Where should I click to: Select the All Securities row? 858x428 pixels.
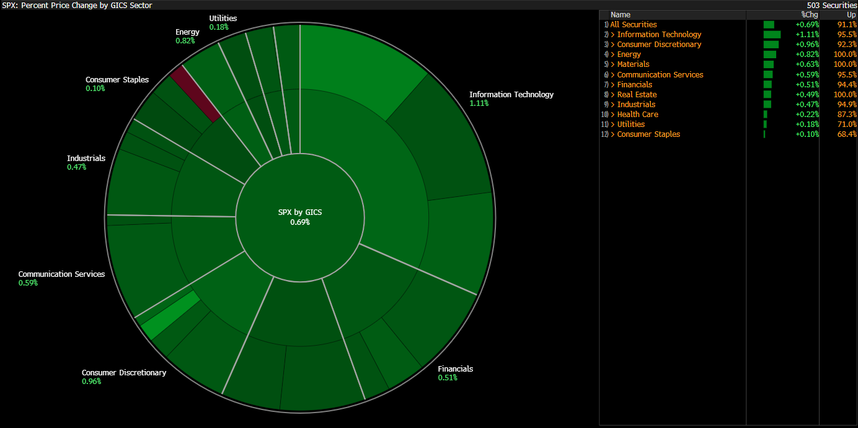pos(633,25)
